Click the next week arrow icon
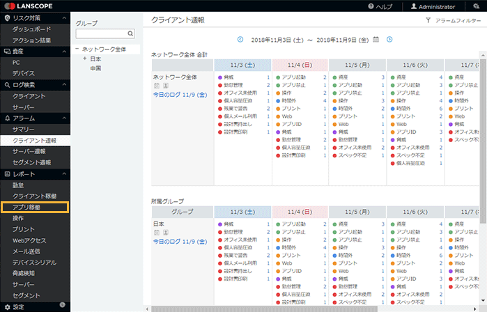Screen dimensions: 487x312 pyautogui.click(x=389, y=40)
